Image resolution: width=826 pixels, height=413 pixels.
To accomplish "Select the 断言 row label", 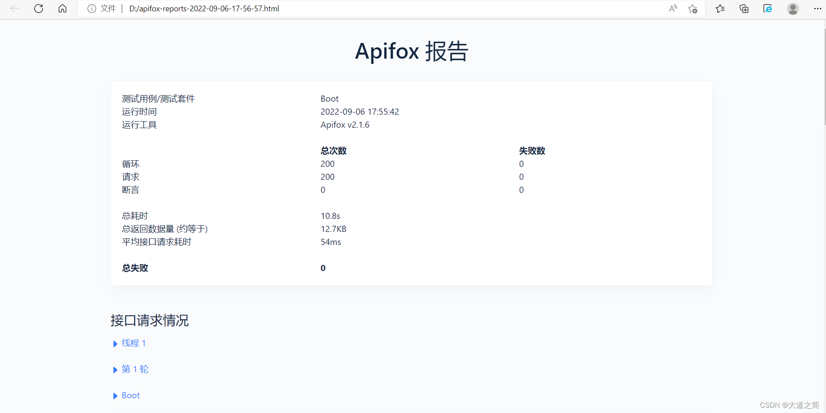I will 131,190.
